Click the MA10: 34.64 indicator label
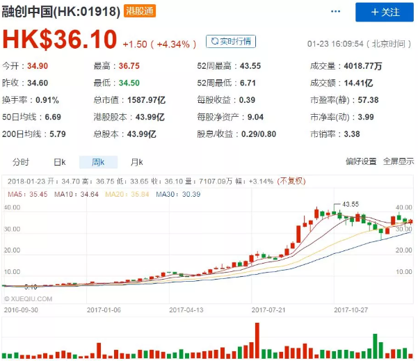Image resolution: width=418 pixels, height=361 pixels. [77, 194]
